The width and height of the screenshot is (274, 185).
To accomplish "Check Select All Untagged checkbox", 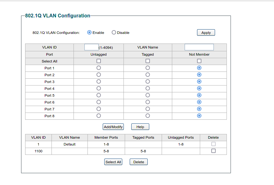I will 99,61.
